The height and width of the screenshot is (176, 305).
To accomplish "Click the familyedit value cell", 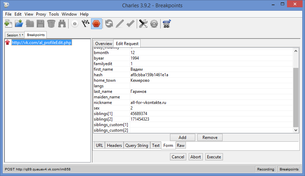I will coord(212,64).
